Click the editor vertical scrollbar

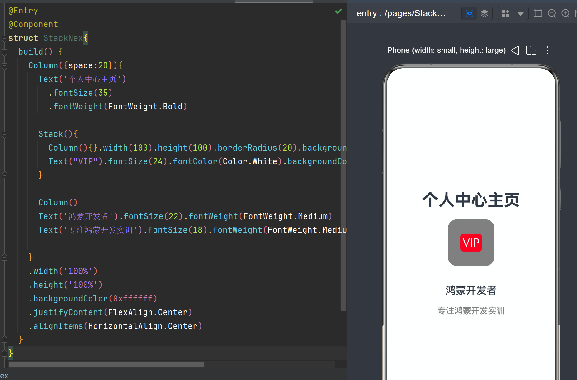(x=343, y=165)
